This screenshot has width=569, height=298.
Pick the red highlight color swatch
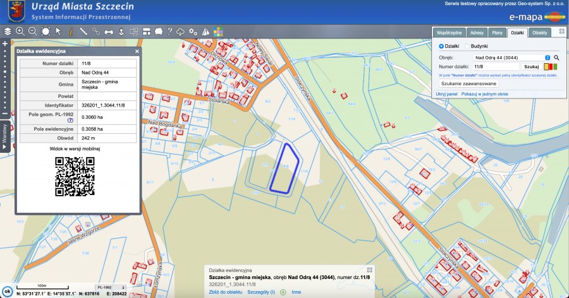coord(551,66)
